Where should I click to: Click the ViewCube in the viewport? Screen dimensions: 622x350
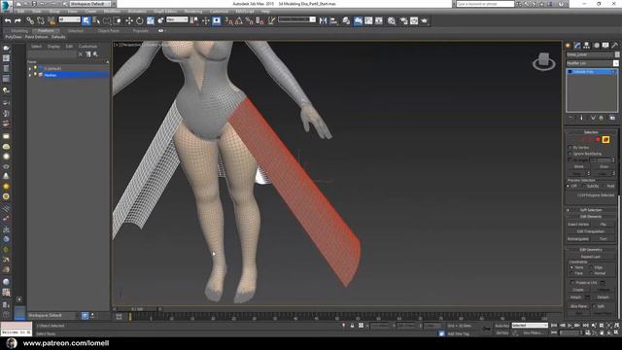tap(544, 61)
